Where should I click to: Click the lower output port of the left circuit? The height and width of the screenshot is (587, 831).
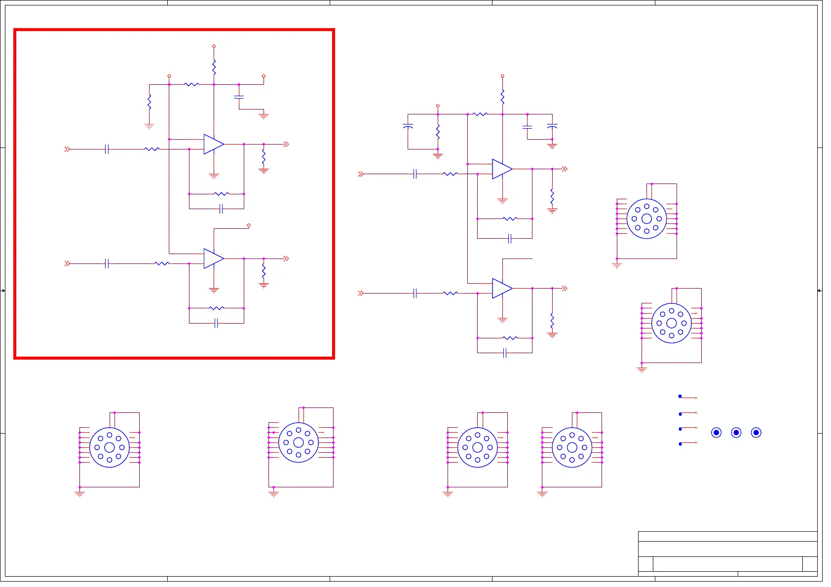[286, 258]
